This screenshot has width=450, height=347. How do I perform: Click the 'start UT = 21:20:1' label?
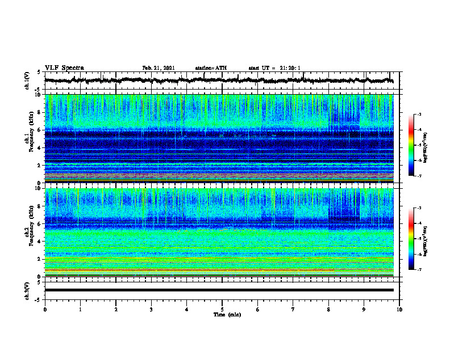point(274,68)
